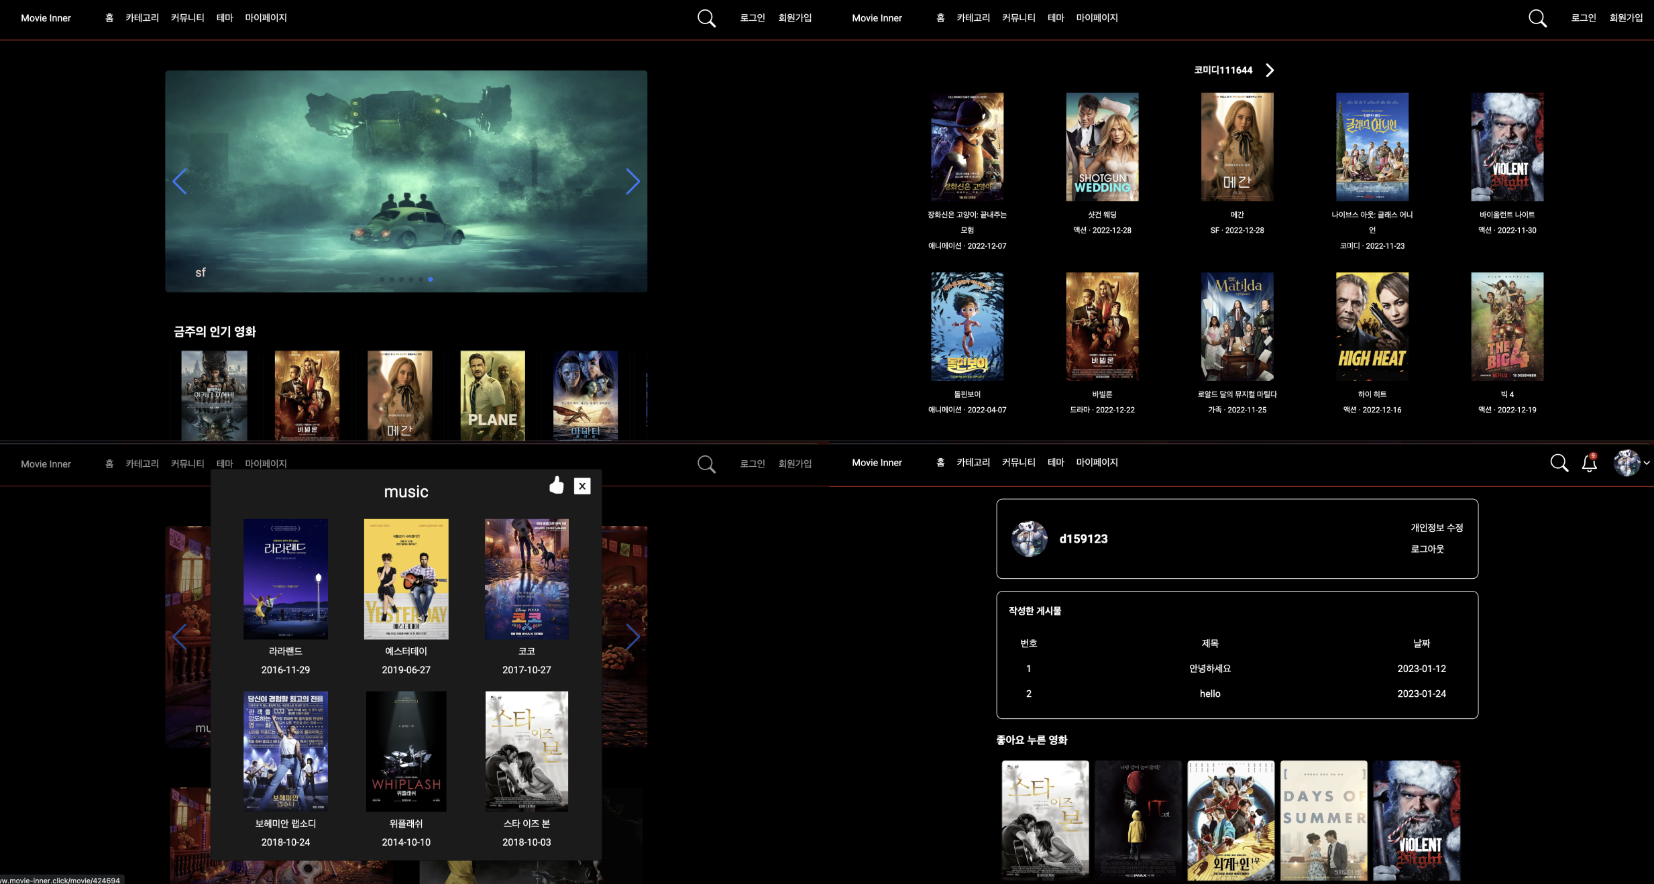1654x884 pixels.
Task: Like the music collection with the thumbs-up icon
Action: point(556,485)
